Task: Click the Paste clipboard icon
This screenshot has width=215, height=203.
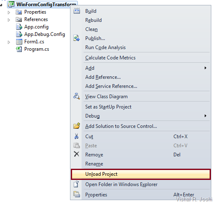Action: point(77,145)
